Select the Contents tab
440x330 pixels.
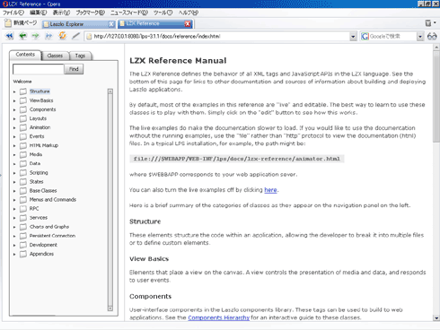[25, 55]
